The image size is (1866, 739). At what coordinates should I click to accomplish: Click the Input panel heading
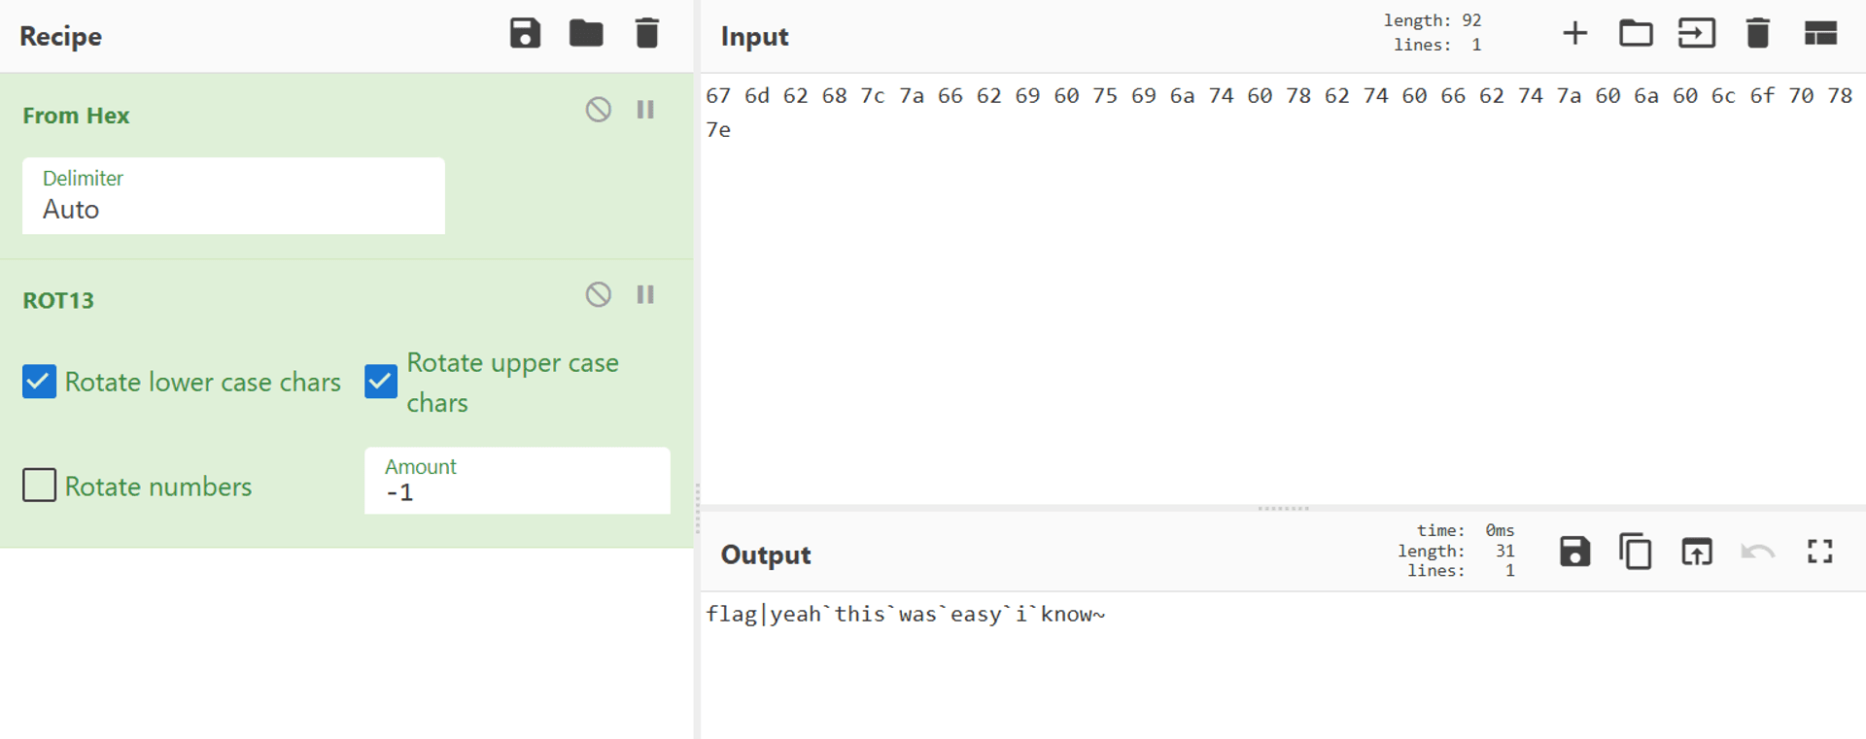(x=754, y=36)
